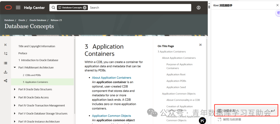Jump to 3 Application Containers heading
Viewport: 280px width, 124px height.
172,52
